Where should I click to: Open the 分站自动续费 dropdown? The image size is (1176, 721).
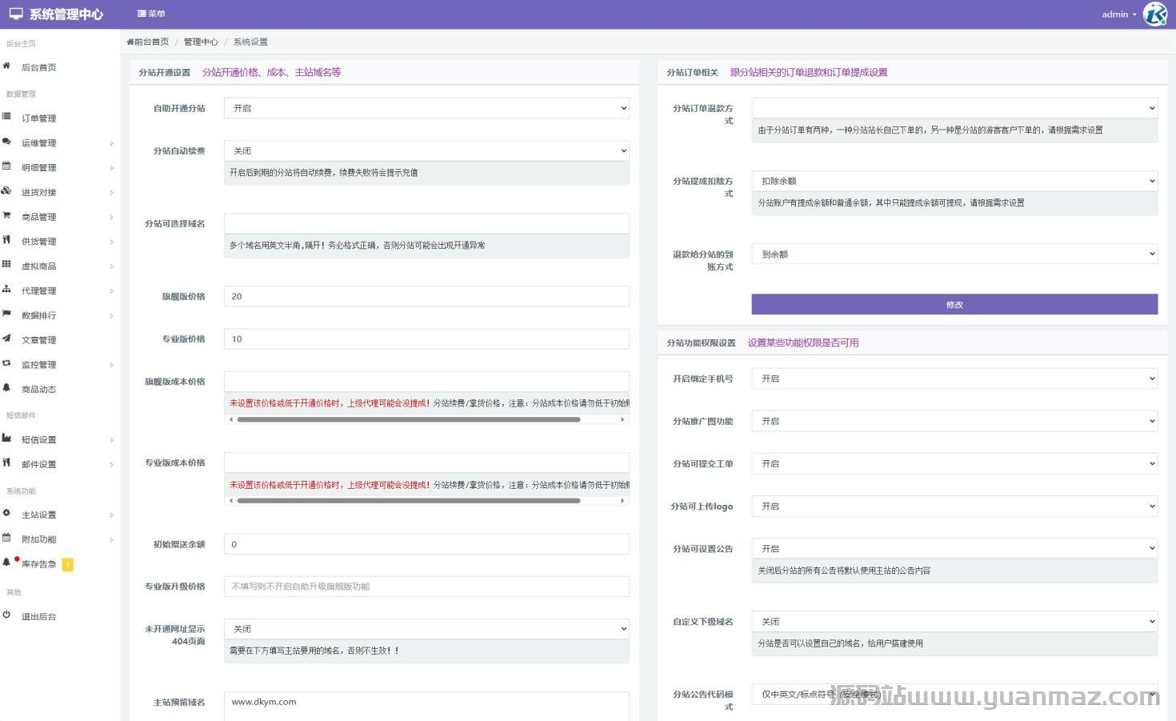(426, 150)
